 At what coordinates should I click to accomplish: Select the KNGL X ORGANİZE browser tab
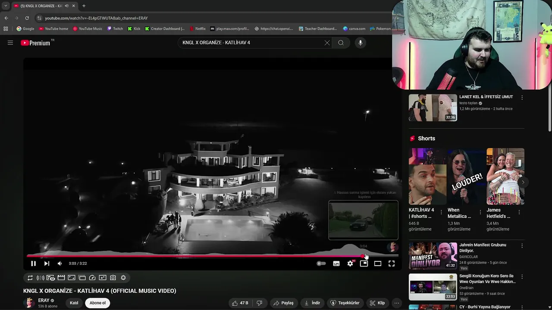pos(41,6)
